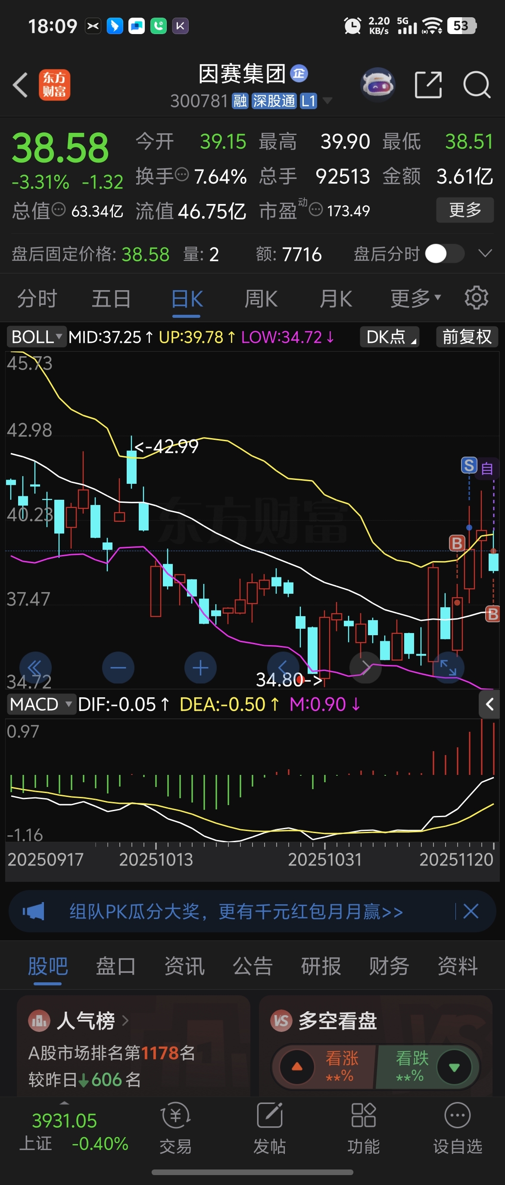Vote 看跌 bearish button

[428, 1066]
